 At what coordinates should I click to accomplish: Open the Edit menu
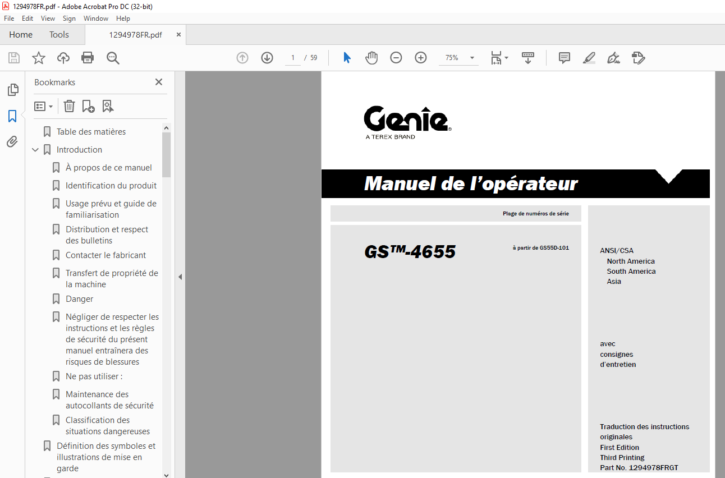(x=27, y=19)
